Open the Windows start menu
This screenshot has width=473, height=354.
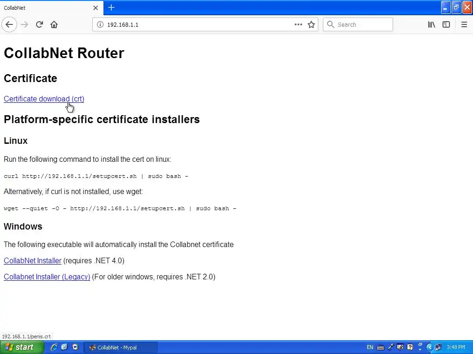[x=22, y=348]
